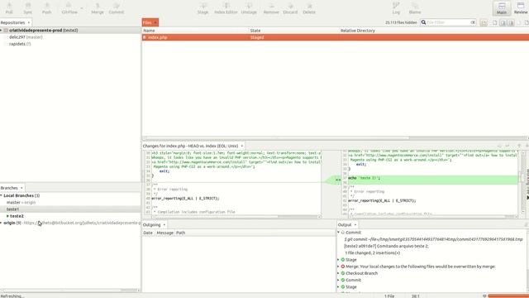Expand the Checkout Branch output entry
Screen dimensions: 529x298
pos(338,273)
